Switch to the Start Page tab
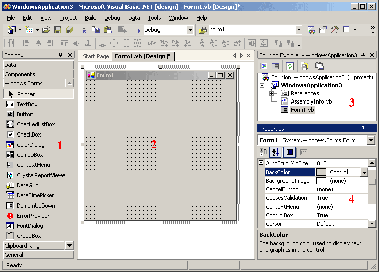Viewport: 379px width, 272px height. tap(96, 56)
